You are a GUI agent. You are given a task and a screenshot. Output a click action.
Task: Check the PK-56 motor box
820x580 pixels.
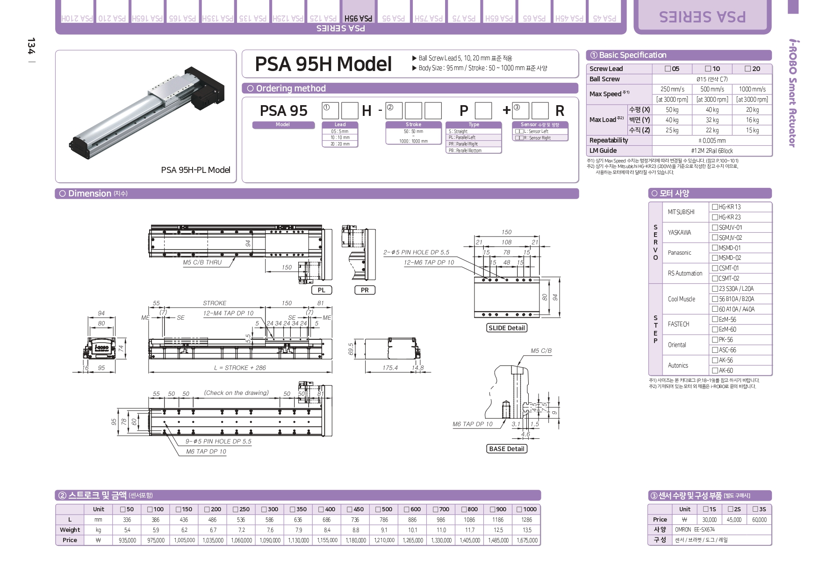tap(715, 340)
